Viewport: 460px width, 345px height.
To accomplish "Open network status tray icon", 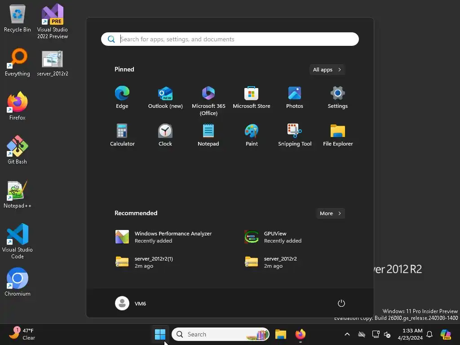I will [x=376, y=334].
